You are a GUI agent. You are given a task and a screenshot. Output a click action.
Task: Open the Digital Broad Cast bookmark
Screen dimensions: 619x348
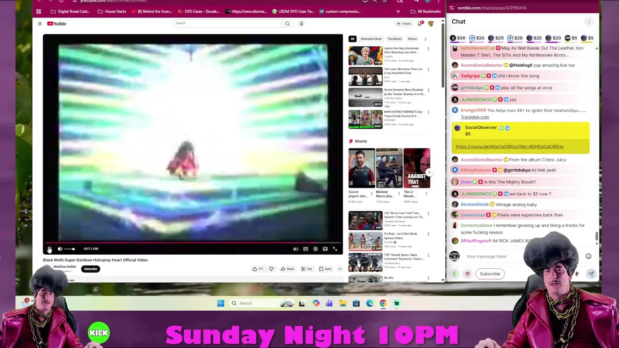point(70,11)
